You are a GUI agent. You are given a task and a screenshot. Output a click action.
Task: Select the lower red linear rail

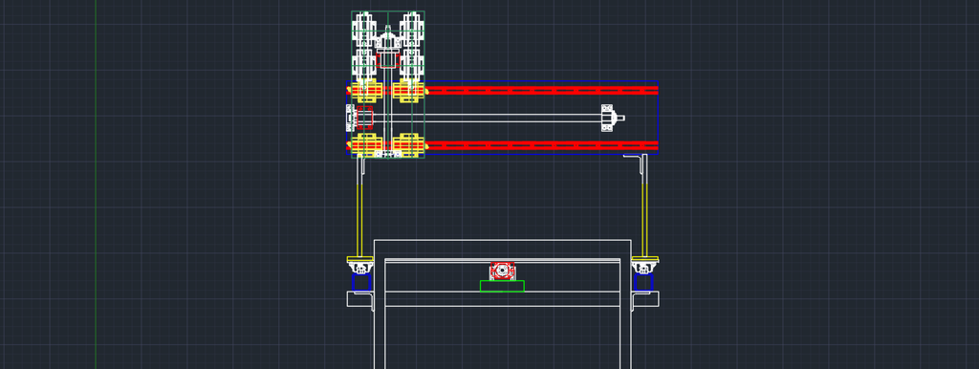coord(503,145)
